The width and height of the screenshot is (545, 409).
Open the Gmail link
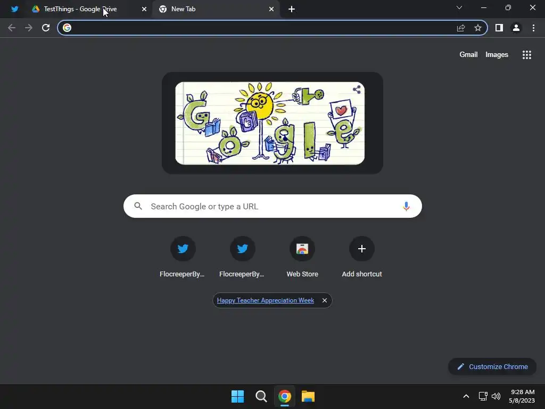468,55
